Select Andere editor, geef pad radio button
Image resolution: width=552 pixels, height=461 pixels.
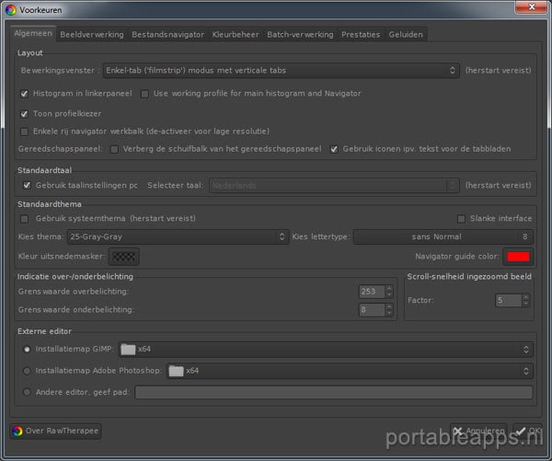[x=27, y=392]
